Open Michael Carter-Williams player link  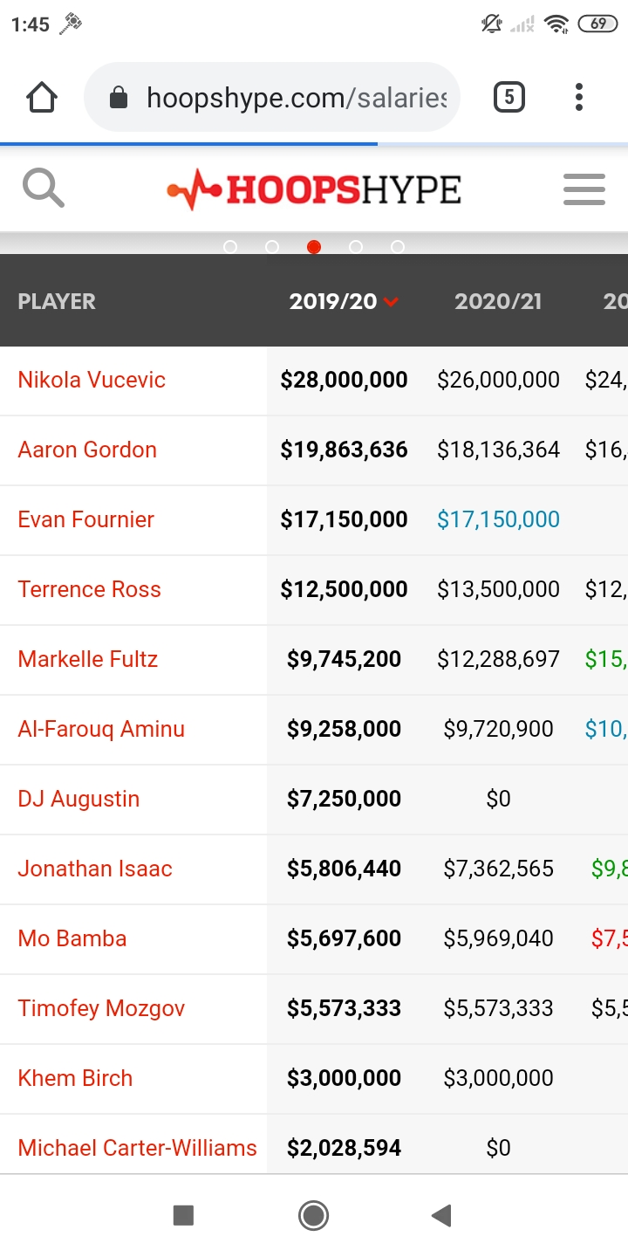tap(137, 1148)
